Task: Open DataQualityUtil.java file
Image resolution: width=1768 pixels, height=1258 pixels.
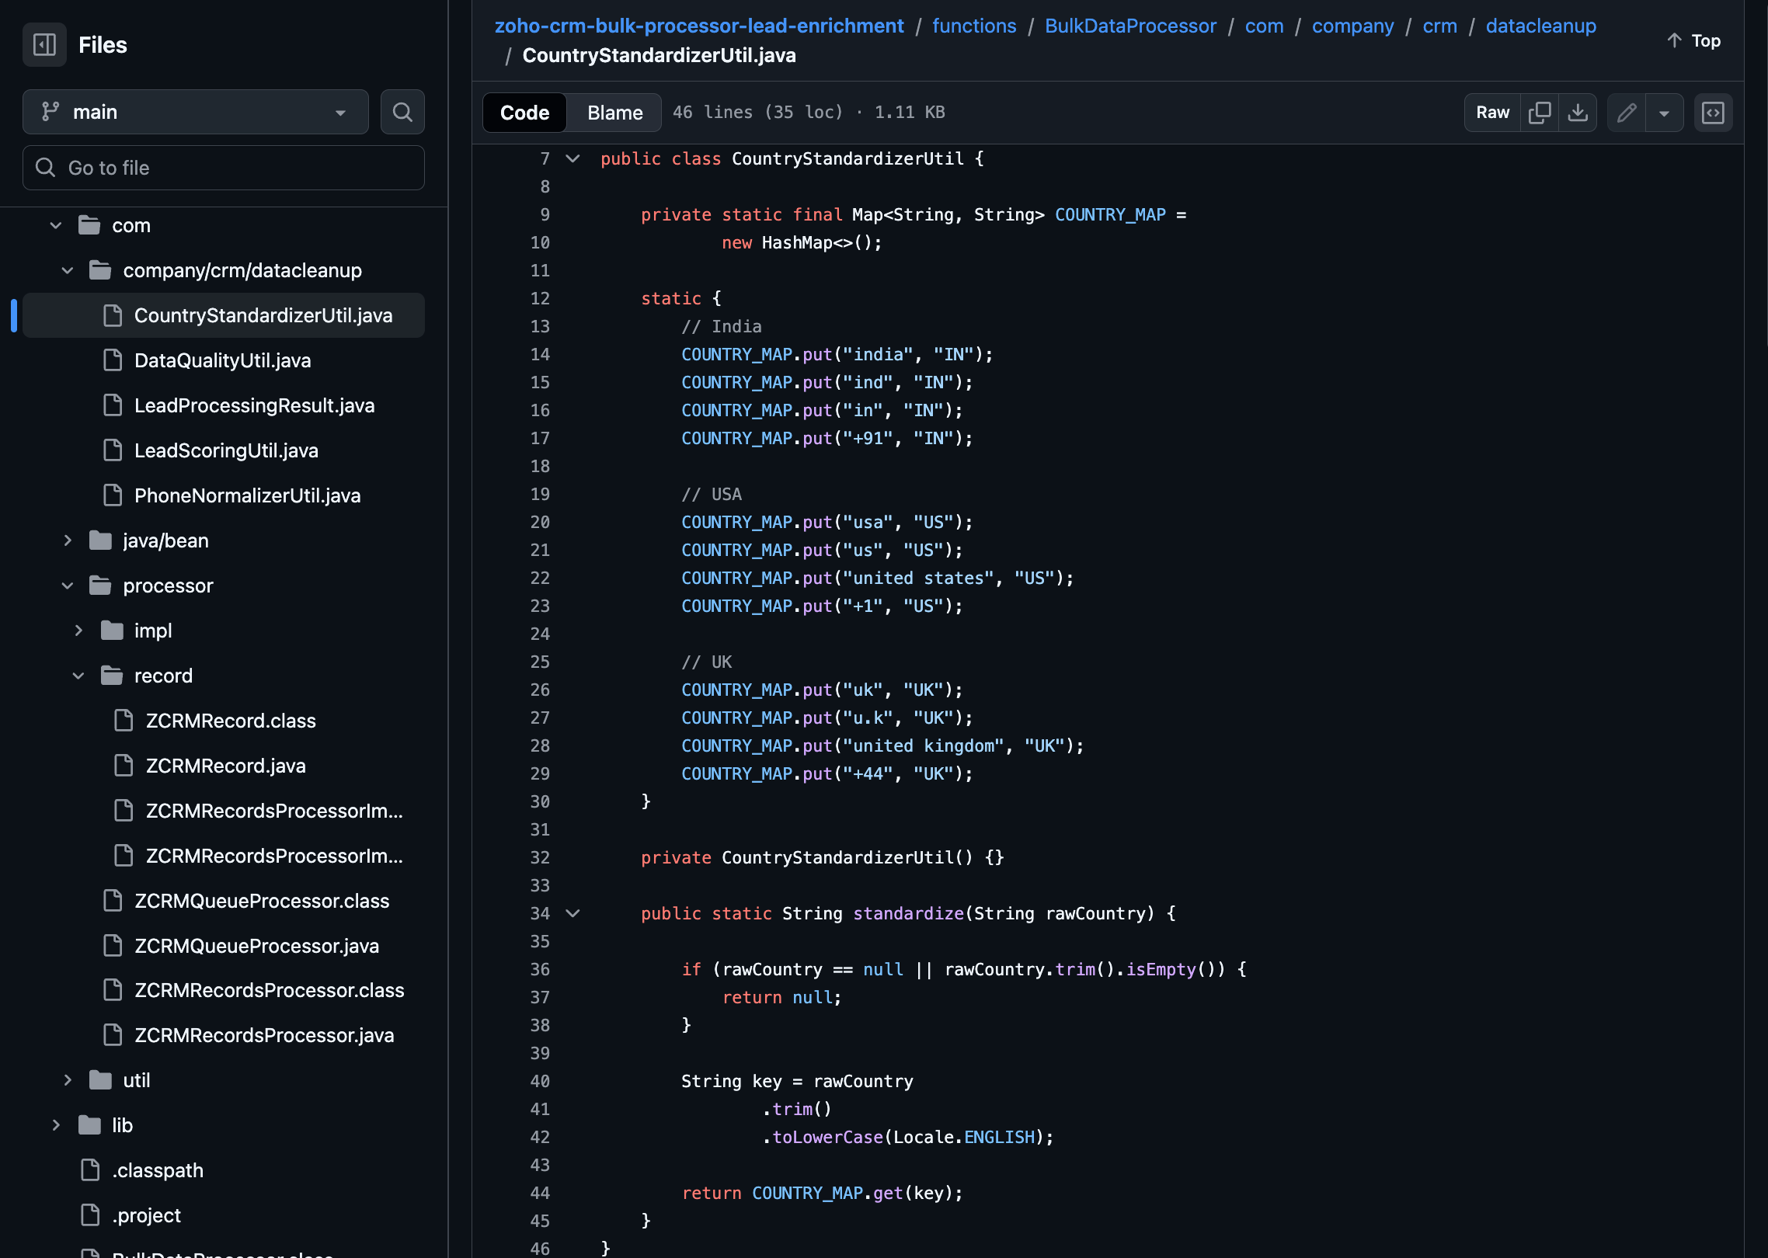Action: coord(222,360)
